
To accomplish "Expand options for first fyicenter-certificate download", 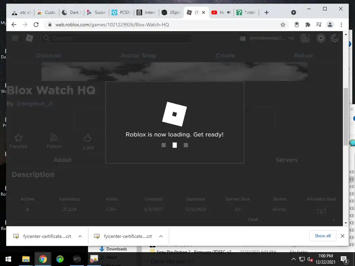I will tap(80, 236).
